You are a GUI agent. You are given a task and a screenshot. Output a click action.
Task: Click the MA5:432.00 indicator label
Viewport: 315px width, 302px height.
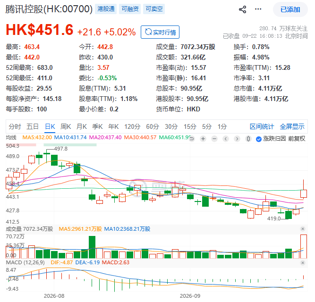[37, 137]
